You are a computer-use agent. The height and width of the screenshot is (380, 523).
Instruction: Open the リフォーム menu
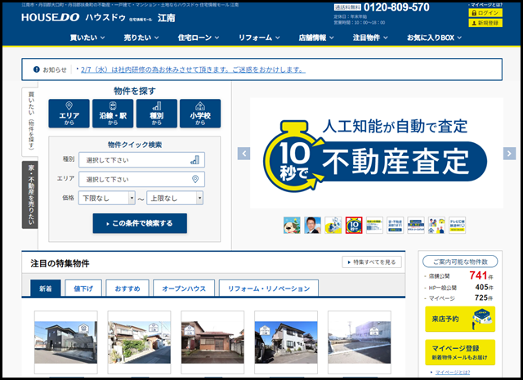[259, 38]
